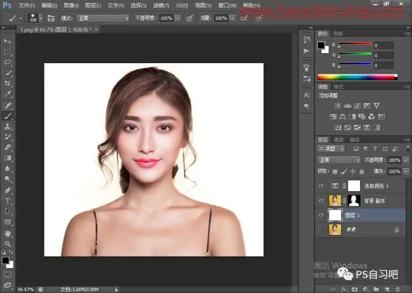The height and width of the screenshot is (293, 412).
Task: Switch to the 通道 tab
Action: (x=338, y=140)
